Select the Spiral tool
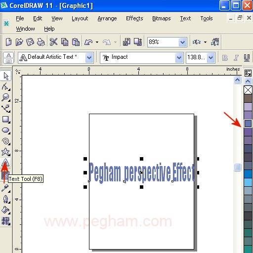The image size is (253, 253). (x=6, y=141)
